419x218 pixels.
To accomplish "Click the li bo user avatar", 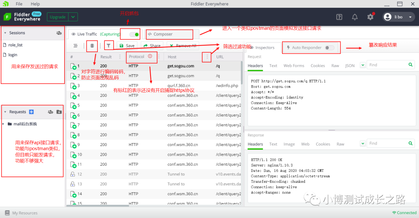I will [388, 17].
